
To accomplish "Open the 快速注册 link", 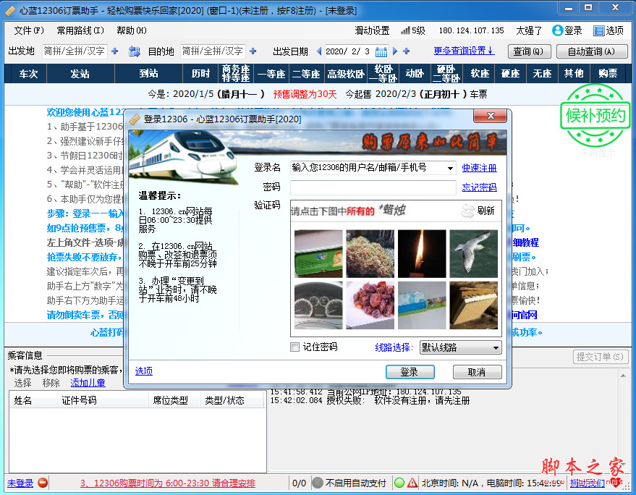I will [479, 168].
